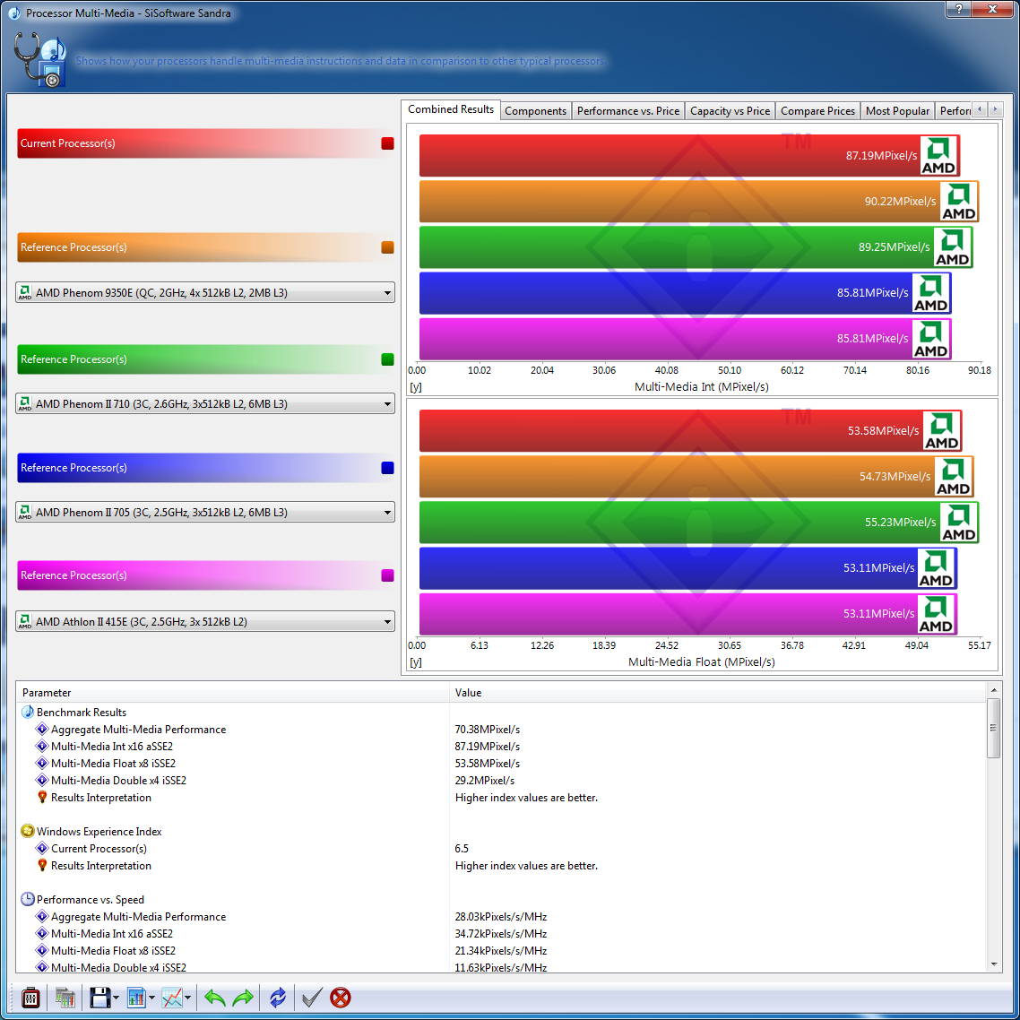Click the AMD logo on 53.58MPixel/s bar
1020x1020 pixels.
click(941, 430)
